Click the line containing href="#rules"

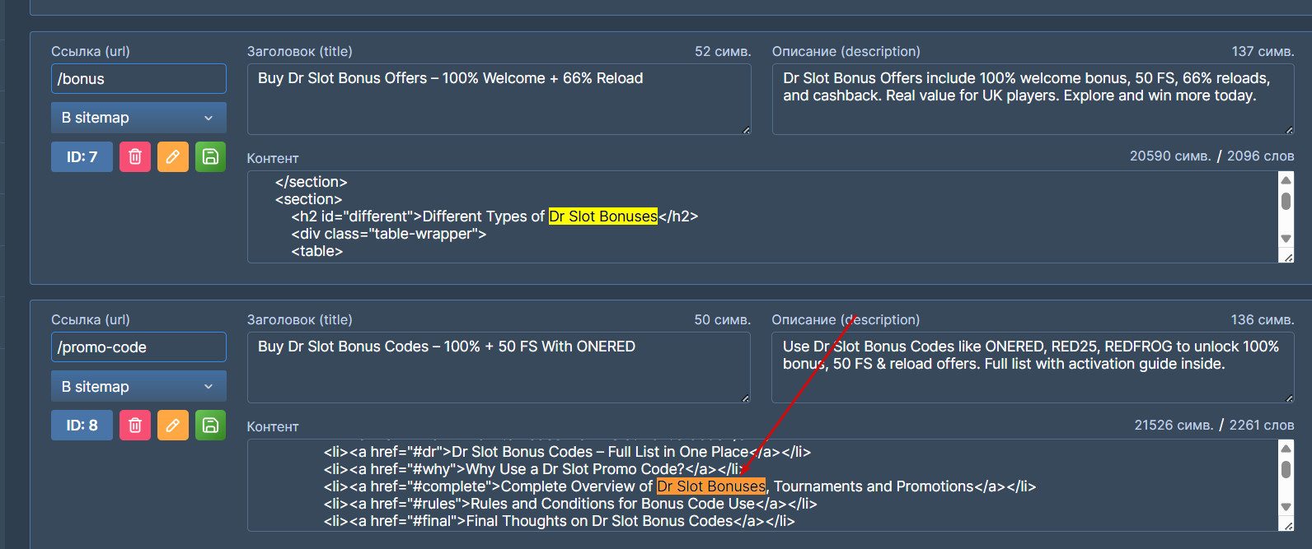[570, 504]
